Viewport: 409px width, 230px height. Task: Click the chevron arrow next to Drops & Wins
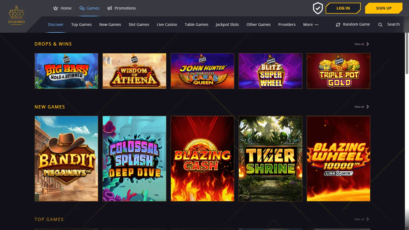click(x=368, y=44)
